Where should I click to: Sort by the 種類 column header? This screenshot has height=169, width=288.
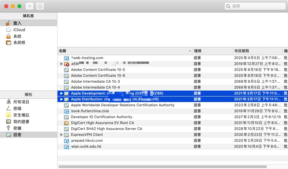pyautogui.click(x=213, y=51)
